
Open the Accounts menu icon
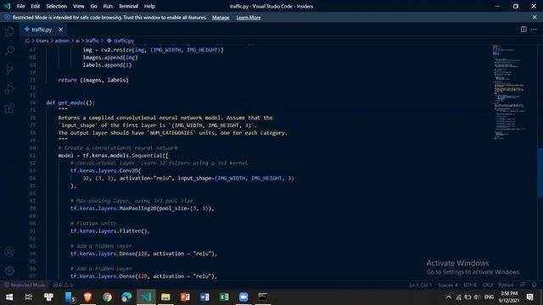point(9,252)
